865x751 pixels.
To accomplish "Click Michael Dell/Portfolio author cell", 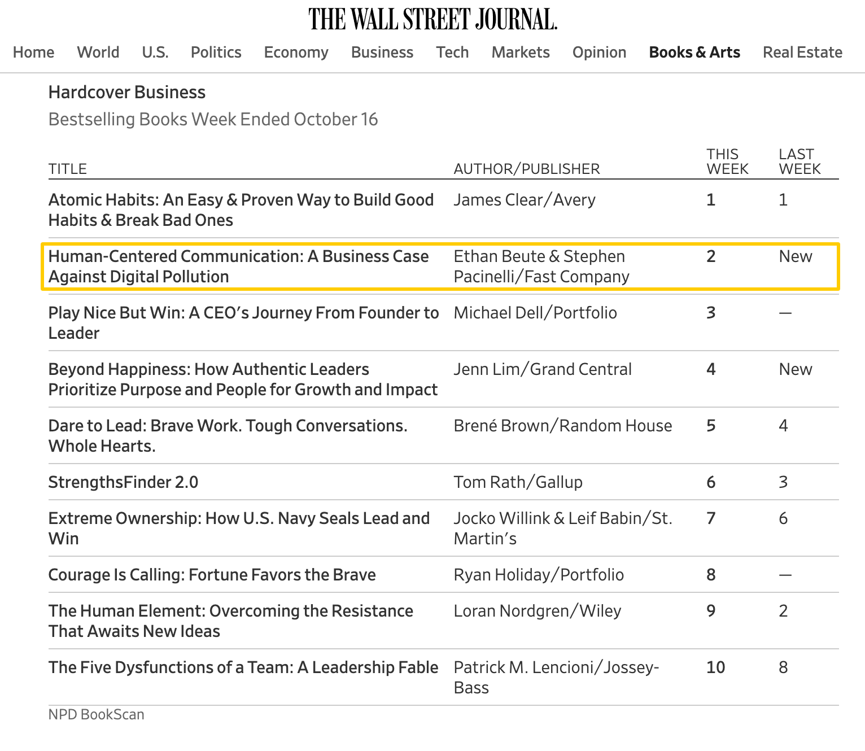I will (535, 313).
